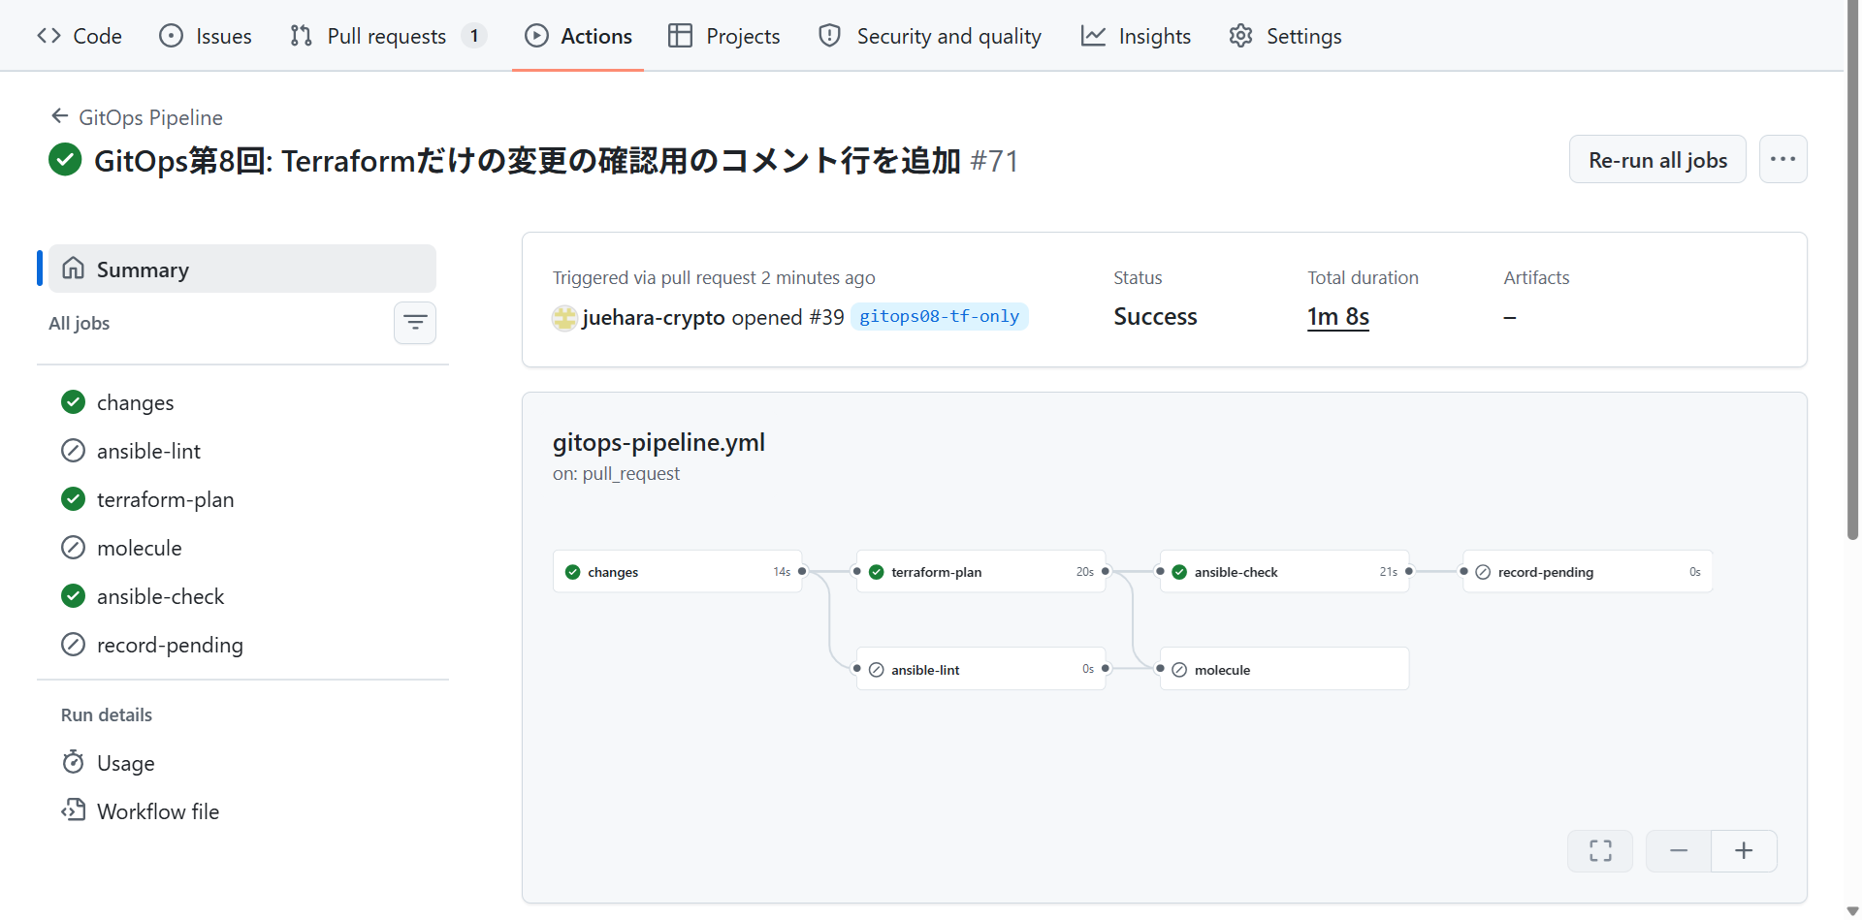Open the molecule job in sidebar
This screenshot has width=1862, height=920.
[x=242, y=548]
